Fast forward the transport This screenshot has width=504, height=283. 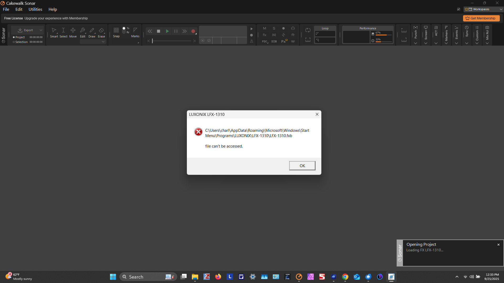click(x=185, y=31)
